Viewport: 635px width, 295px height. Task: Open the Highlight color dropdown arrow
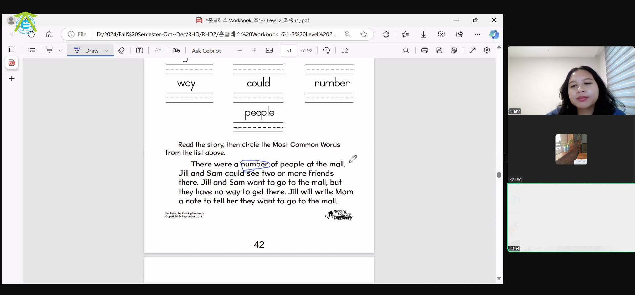pyautogui.click(x=60, y=51)
